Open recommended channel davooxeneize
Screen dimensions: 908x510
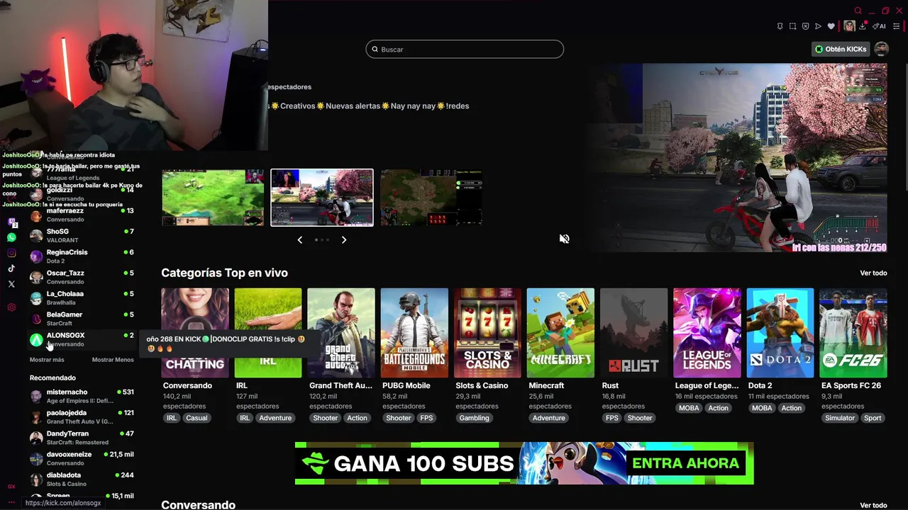pos(82,458)
